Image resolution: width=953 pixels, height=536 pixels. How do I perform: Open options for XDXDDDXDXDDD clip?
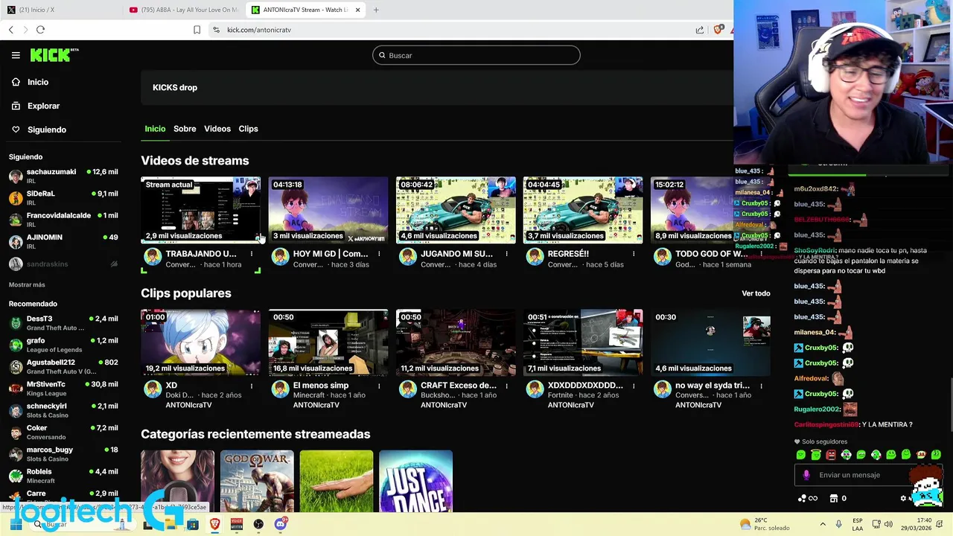[x=634, y=386]
